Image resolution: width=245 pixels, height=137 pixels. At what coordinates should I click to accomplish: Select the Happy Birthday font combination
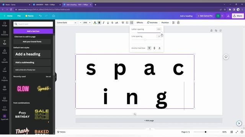22,115
